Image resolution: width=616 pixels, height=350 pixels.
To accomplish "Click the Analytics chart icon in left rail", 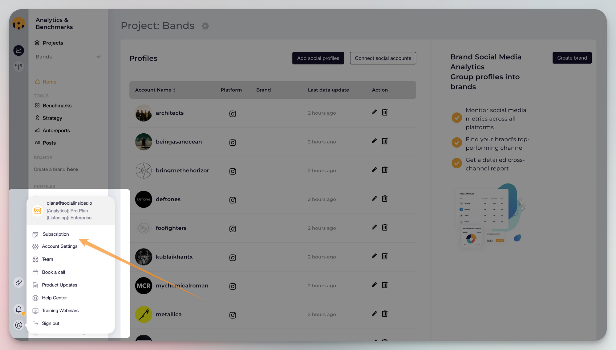I will pyautogui.click(x=19, y=50).
